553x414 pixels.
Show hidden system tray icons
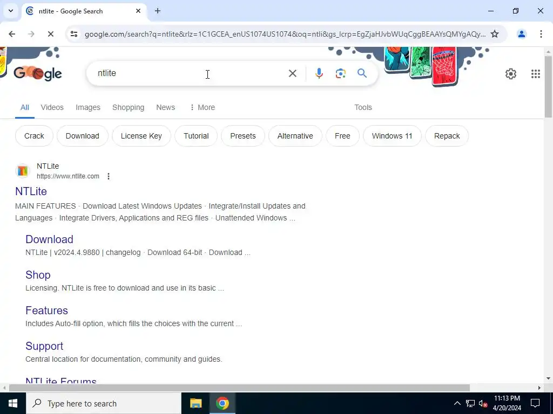(x=457, y=403)
